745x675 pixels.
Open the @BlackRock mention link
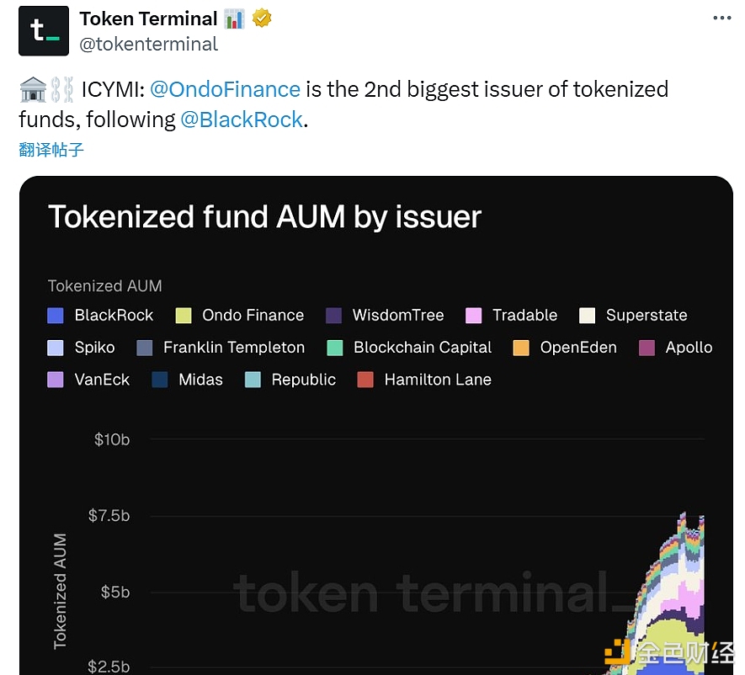pyautogui.click(x=241, y=120)
